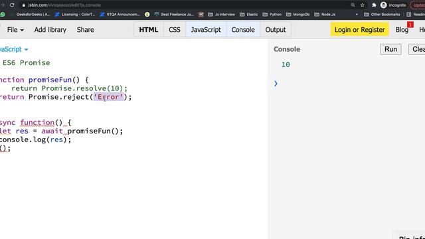
Task: Open the Elastic bookmarks folder
Action: coord(249,15)
